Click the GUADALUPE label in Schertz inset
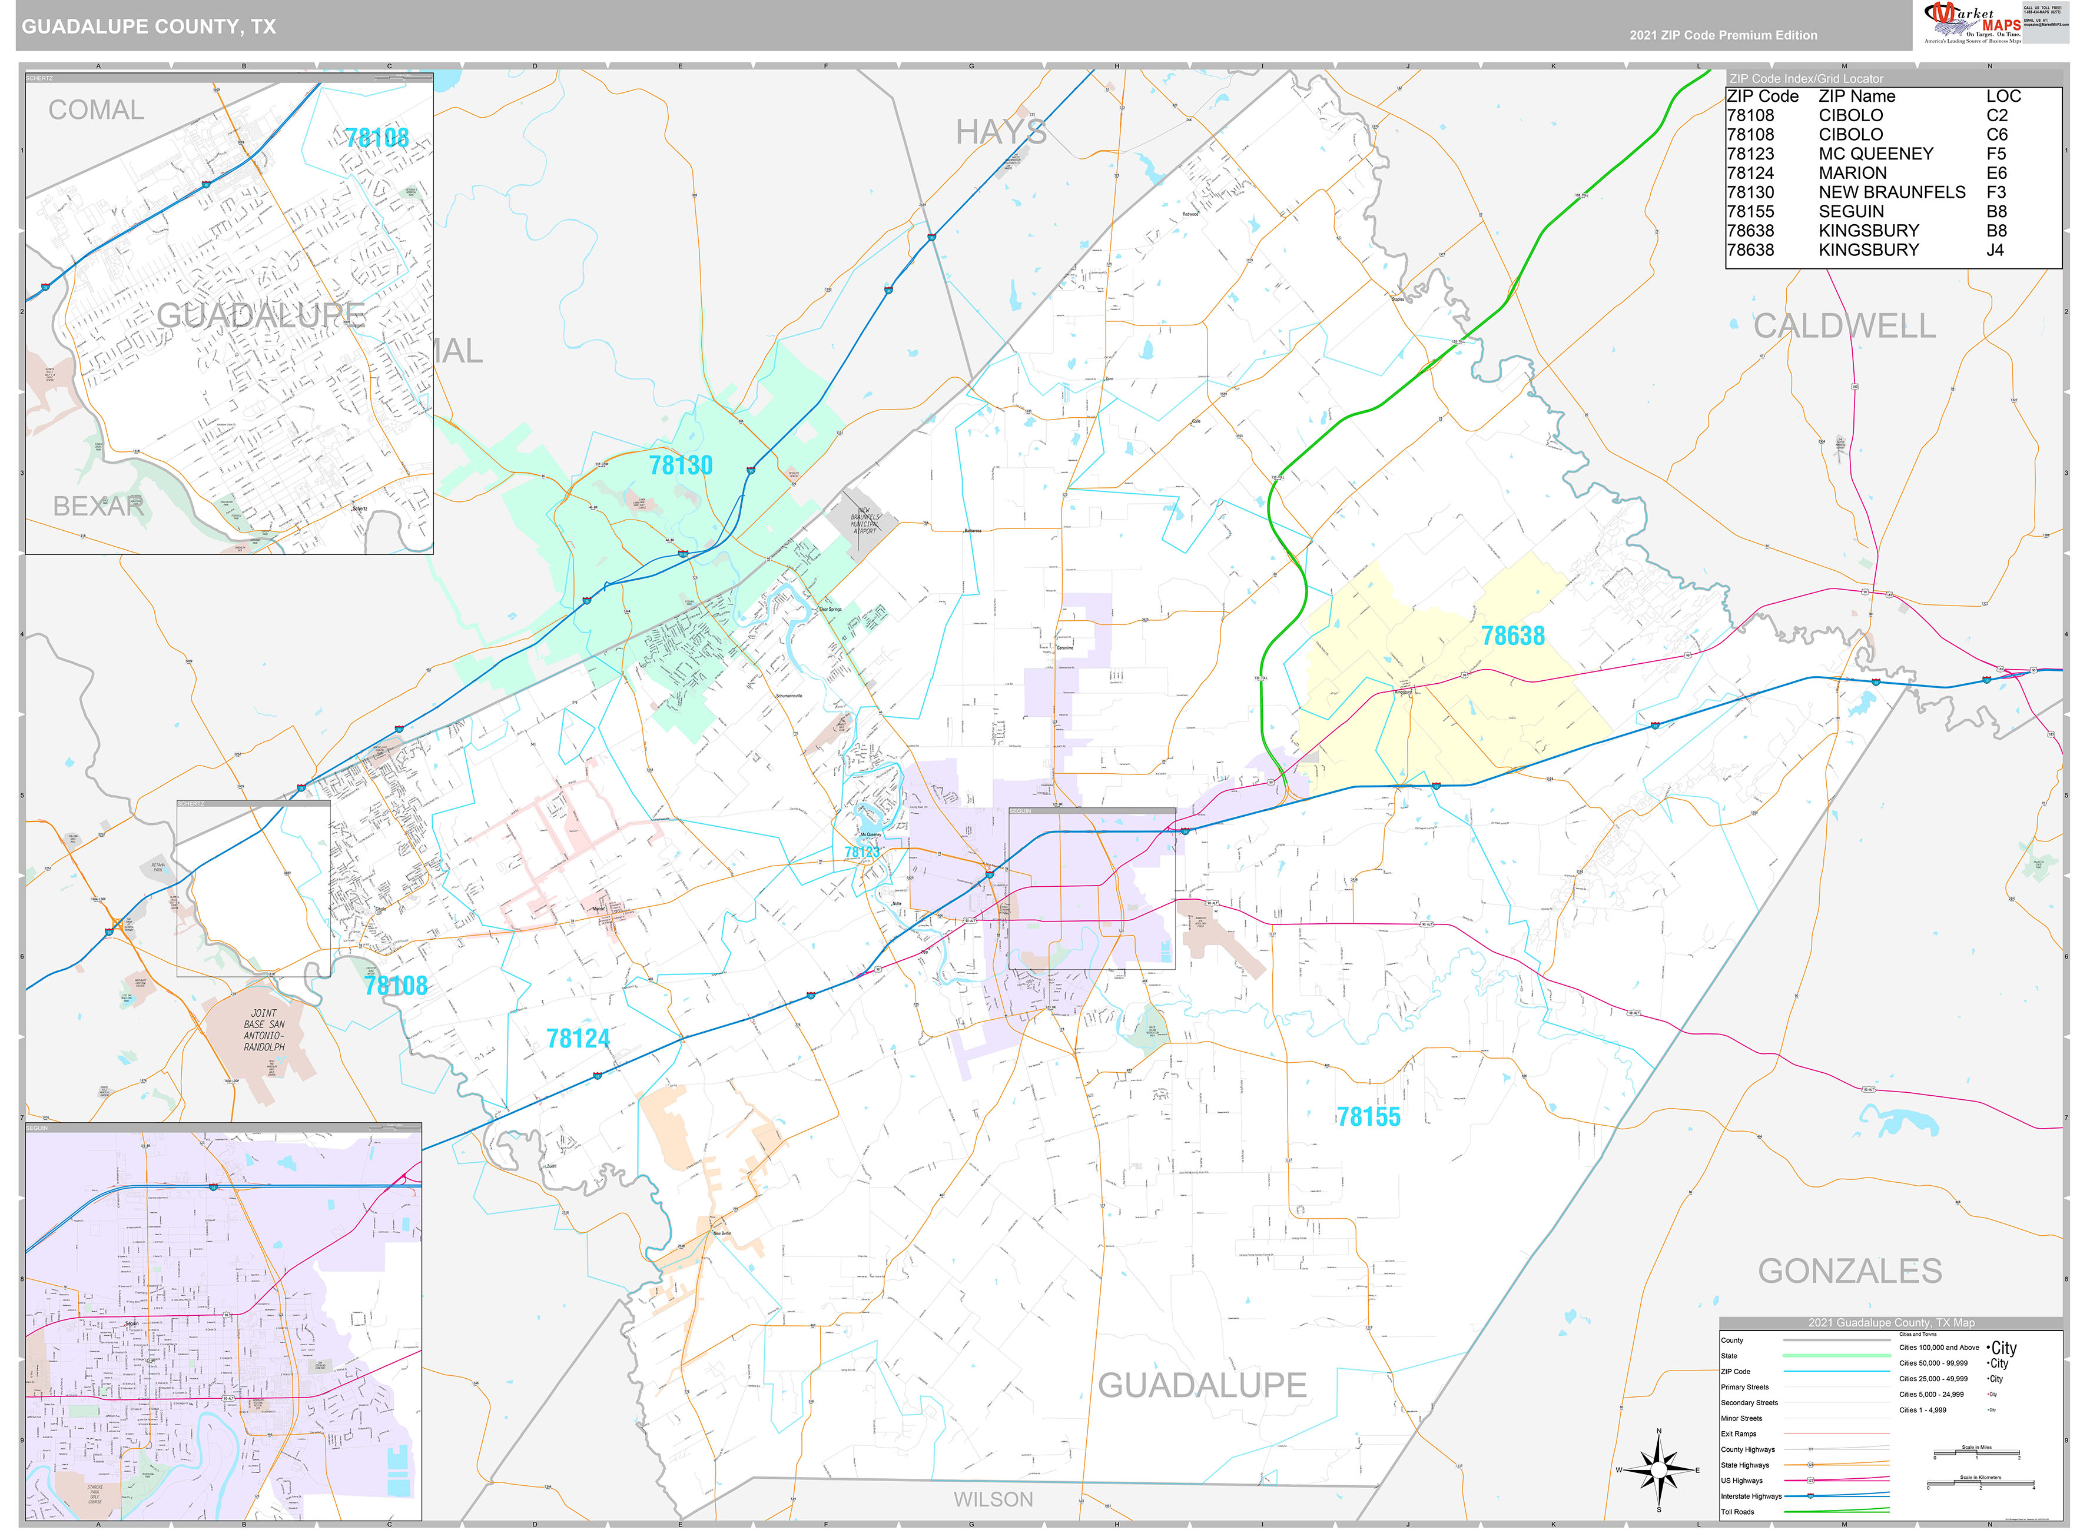 point(261,316)
